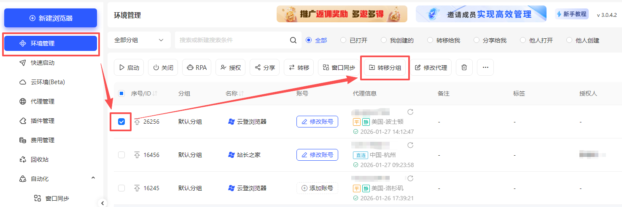Click the search magnifier icon
The height and width of the screenshot is (207, 622).
pos(293,40)
